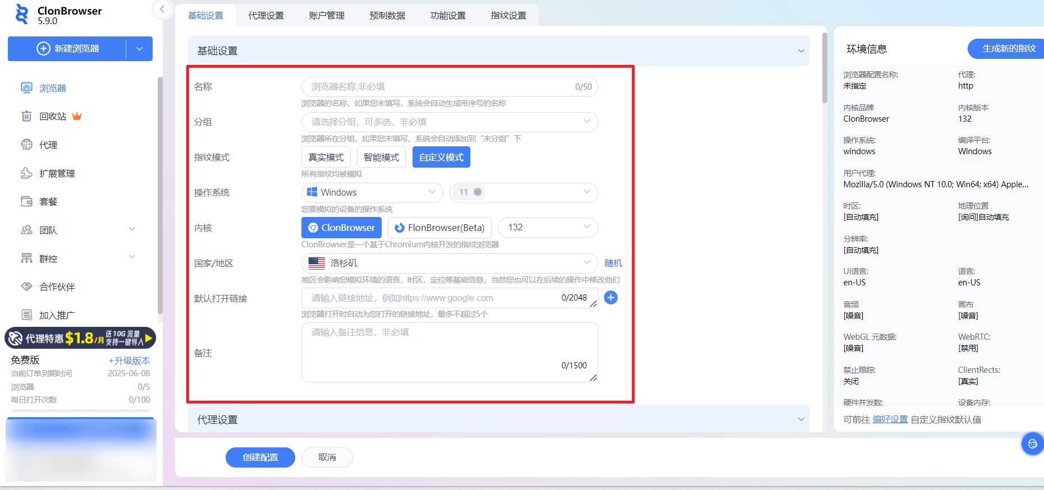Click the 浏览器 sidebar icon
The height and width of the screenshot is (490, 1044).
pyautogui.click(x=26, y=87)
